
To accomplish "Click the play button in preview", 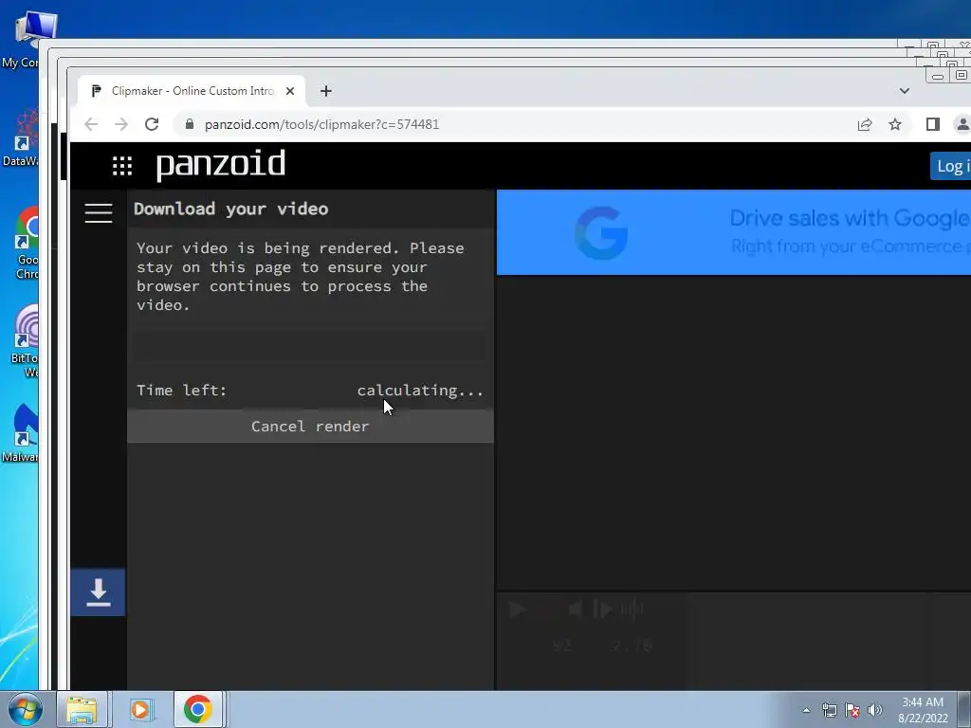I will [518, 610].
